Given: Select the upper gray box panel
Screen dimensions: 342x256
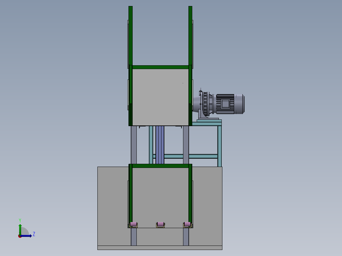Looking at the screenshot, I should coord(160,97).
